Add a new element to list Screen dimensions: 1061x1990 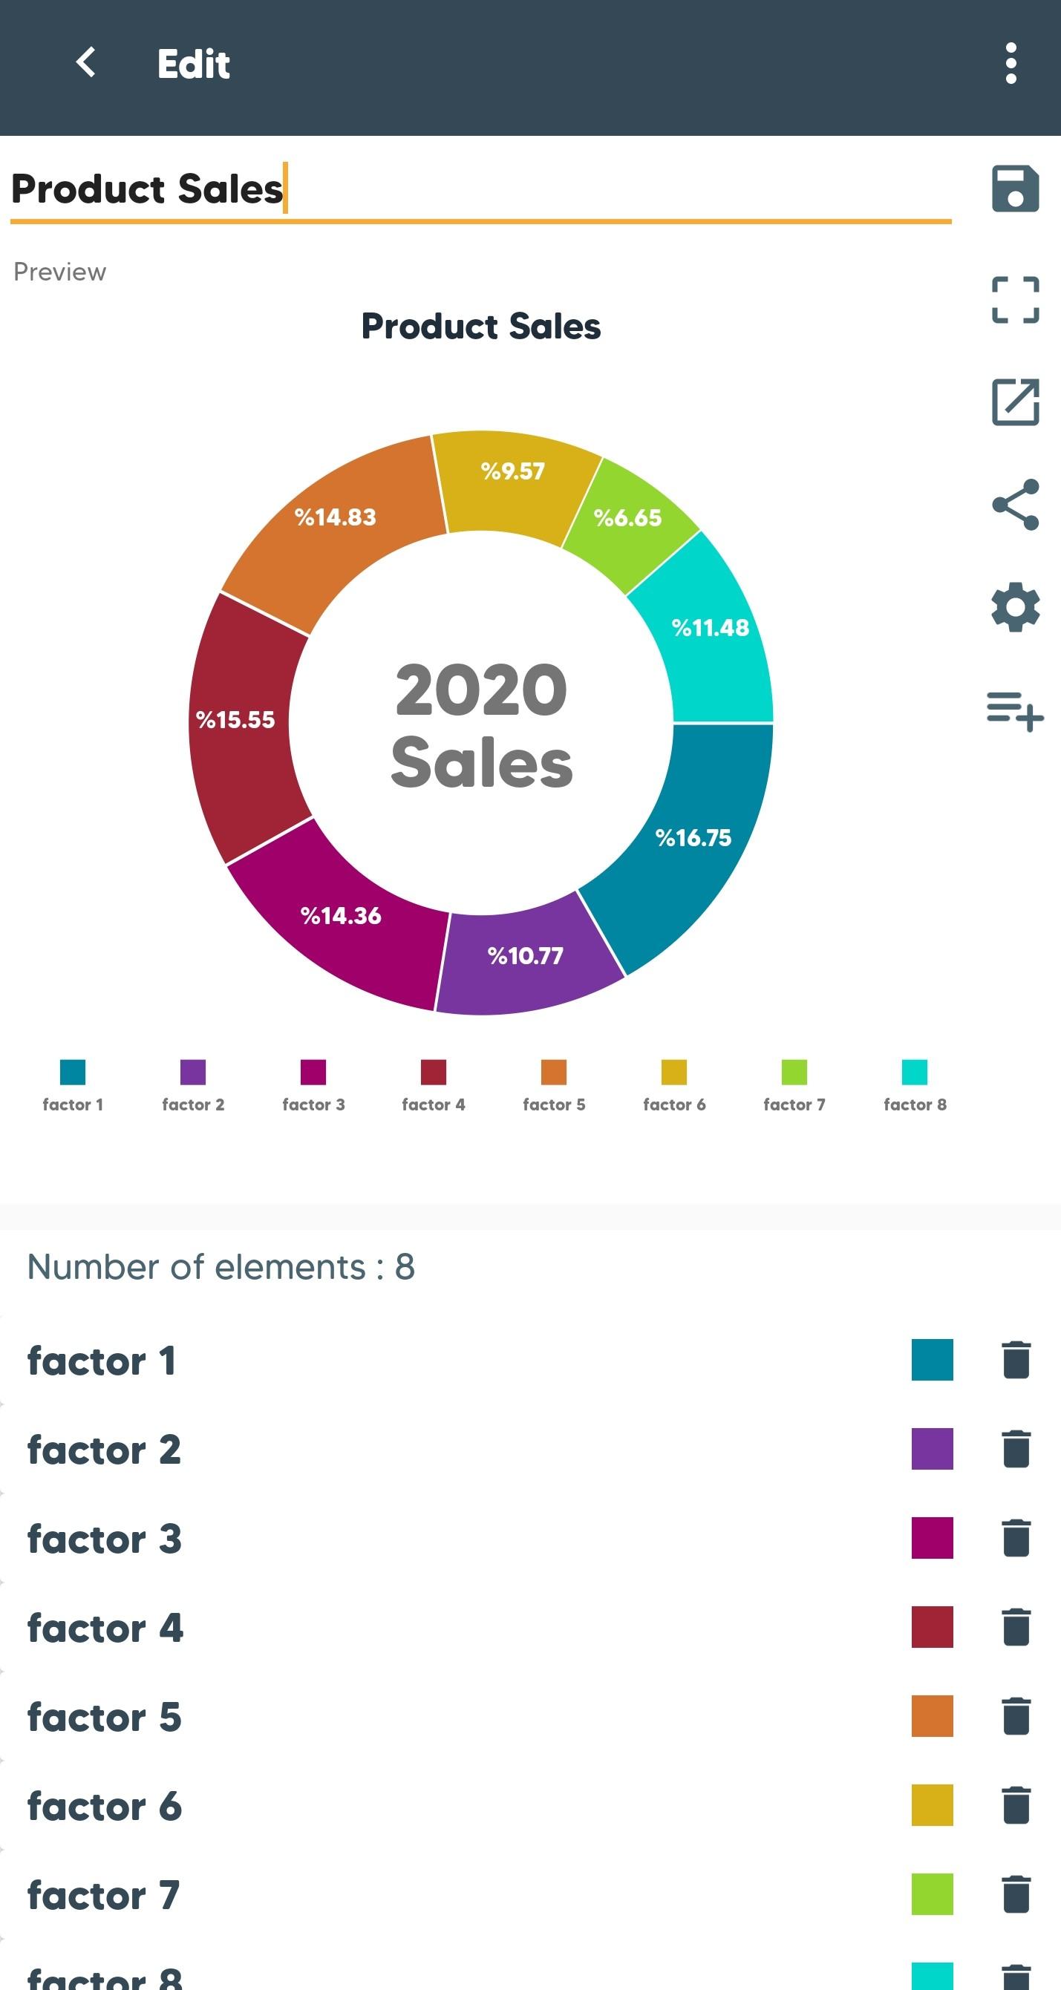[1015, 710]
